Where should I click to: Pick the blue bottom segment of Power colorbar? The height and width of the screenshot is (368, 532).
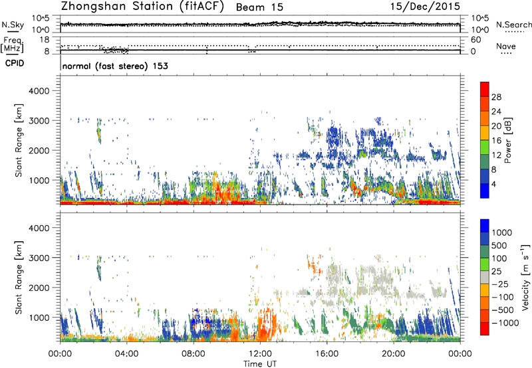[x=485, y=191]
